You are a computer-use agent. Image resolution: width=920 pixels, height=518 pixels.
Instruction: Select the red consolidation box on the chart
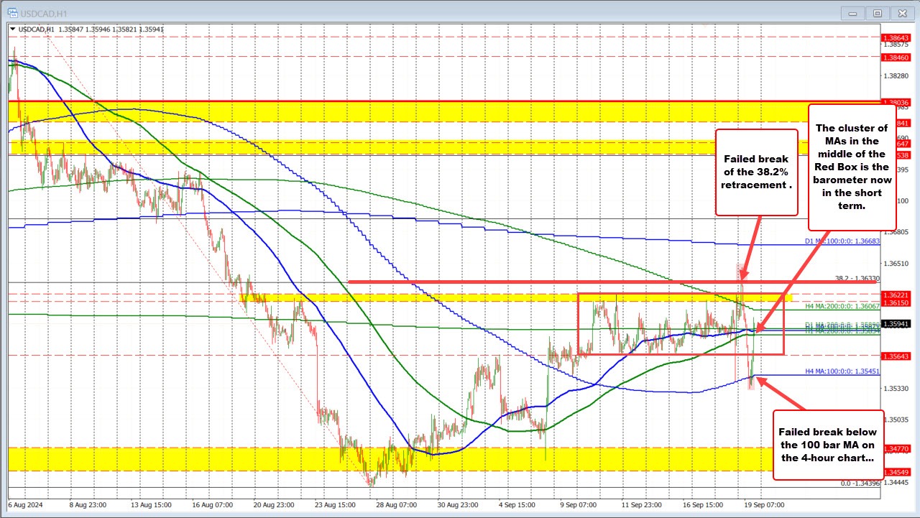click(681, 325)
